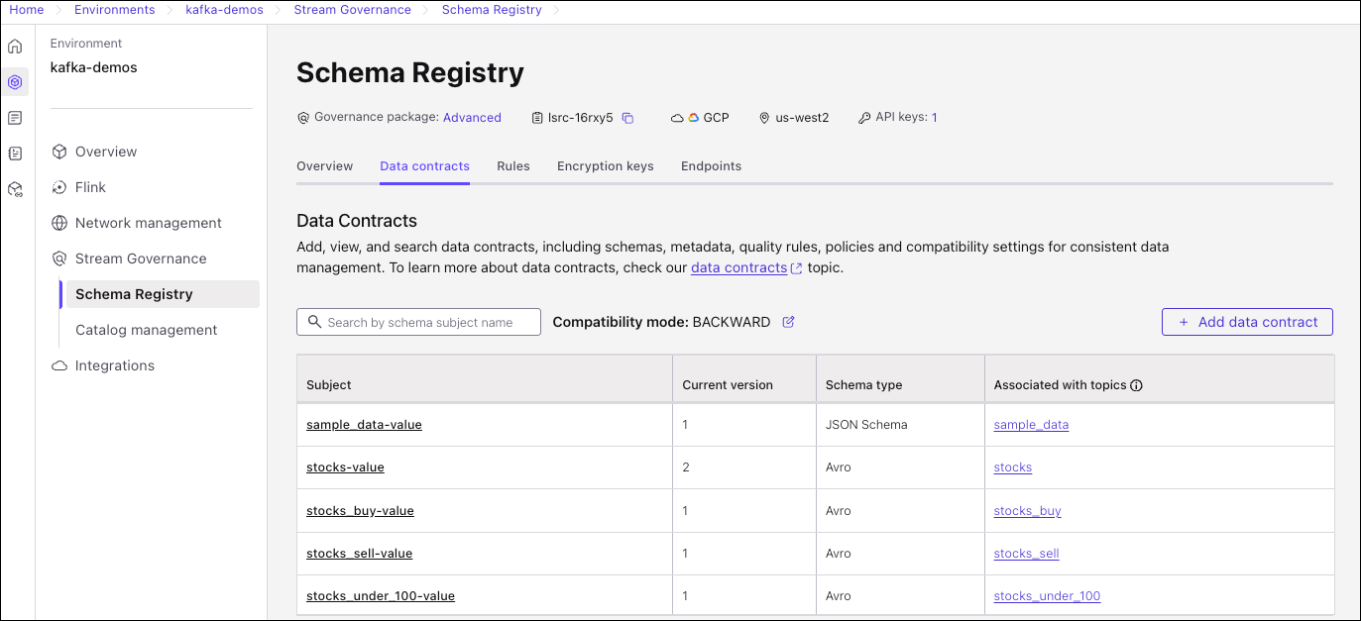Select the Environments hexagon icon in the sidebar
Image resolution: width=1361 pixels, height=621 pixels.
[15, 82]
